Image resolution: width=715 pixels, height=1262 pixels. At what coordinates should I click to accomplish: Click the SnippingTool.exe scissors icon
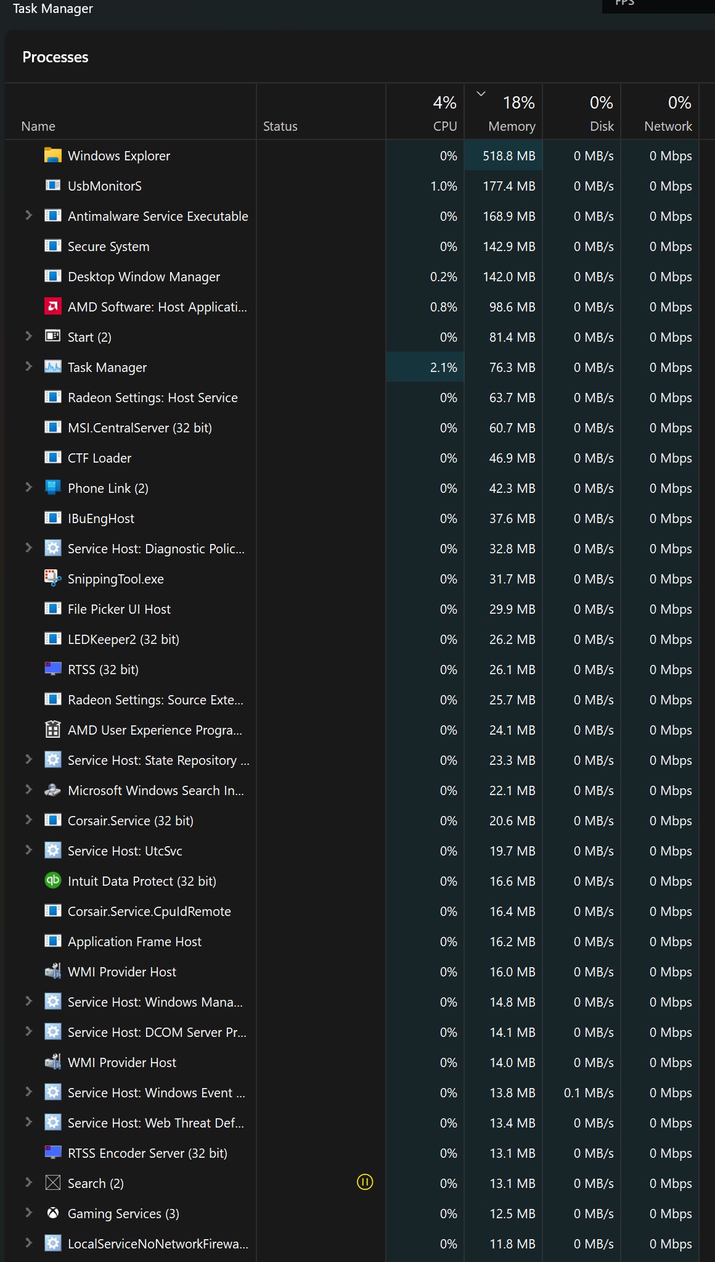(x=53, y=579)
